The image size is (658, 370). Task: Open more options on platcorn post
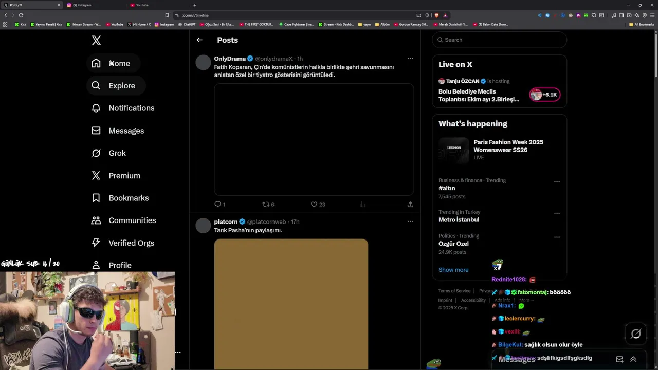(x=410, y=221)
